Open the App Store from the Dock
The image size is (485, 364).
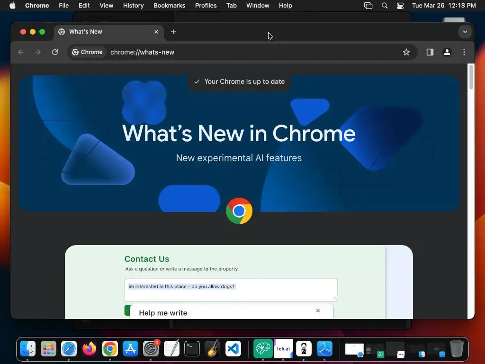tap(131, 348)
